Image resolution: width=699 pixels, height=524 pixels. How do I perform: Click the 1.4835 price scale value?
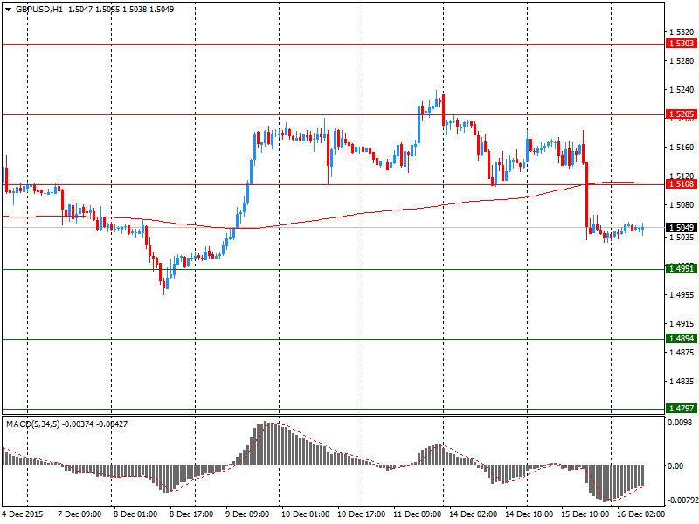pos(682,382)
